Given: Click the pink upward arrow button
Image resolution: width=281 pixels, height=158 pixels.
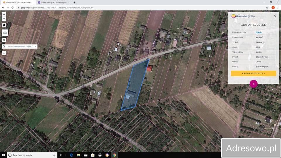Looking at the screenshot, I should (253, 84).
